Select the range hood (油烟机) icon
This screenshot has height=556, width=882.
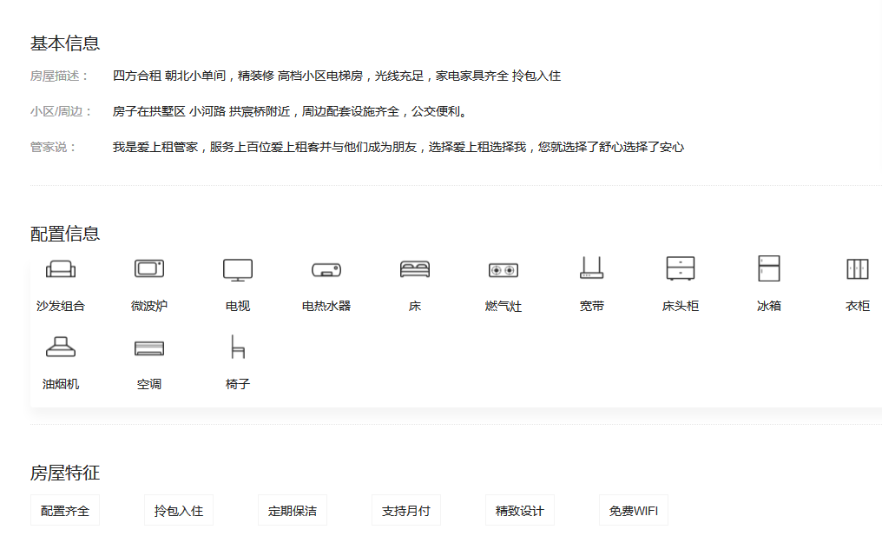pyautogui.click(x=61, y=347)
